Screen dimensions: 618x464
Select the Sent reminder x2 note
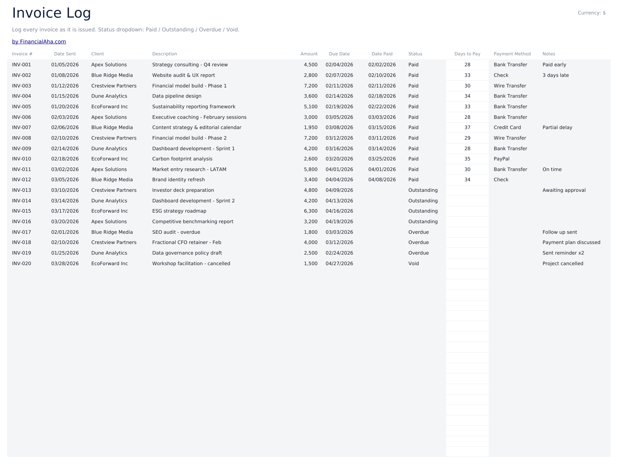point(563,253)
